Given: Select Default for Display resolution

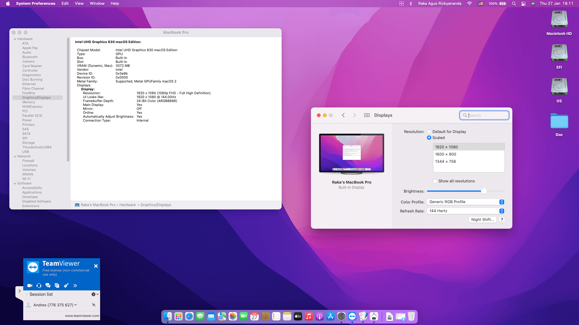Looking at the screenshot, I should point(429,132).
